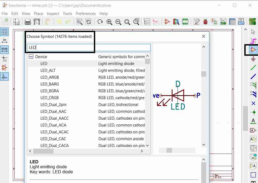Select the net label tool
The width and height of the screenshot is (258, 183).
pos(253,121)
